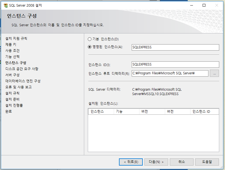Cancel setup with the 취소 button
225x170 pixels.
(x=182, y=162)
